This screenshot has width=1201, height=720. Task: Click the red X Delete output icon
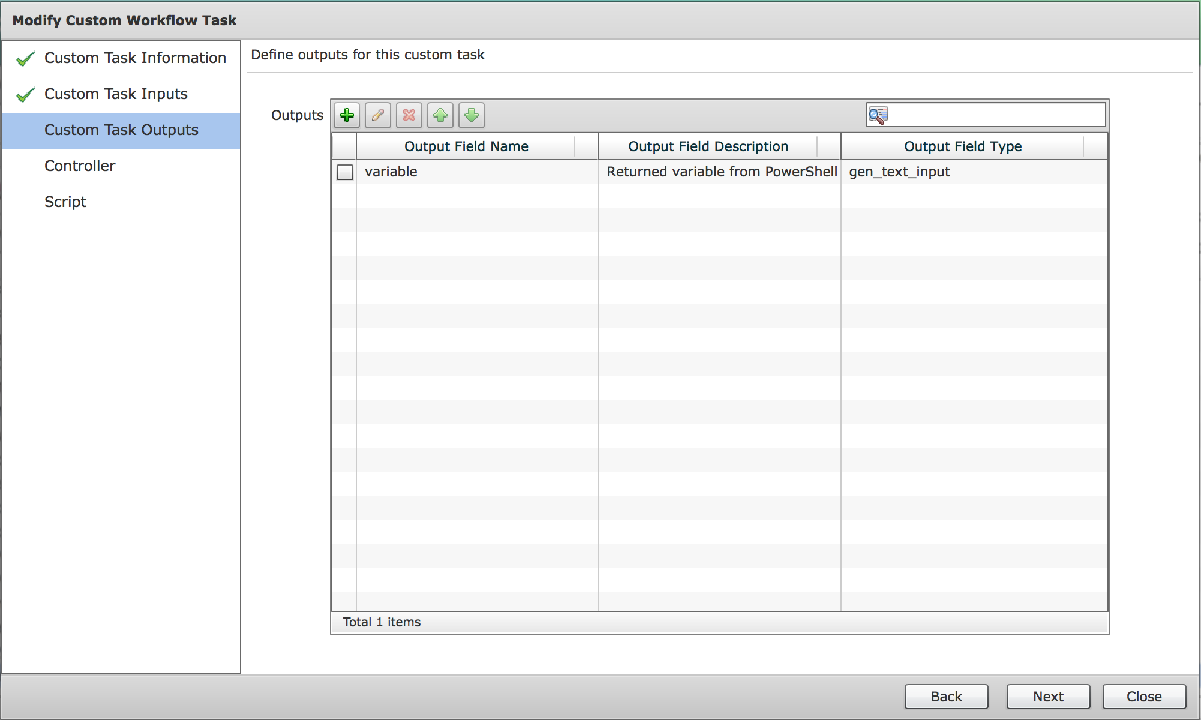[409, 115]
